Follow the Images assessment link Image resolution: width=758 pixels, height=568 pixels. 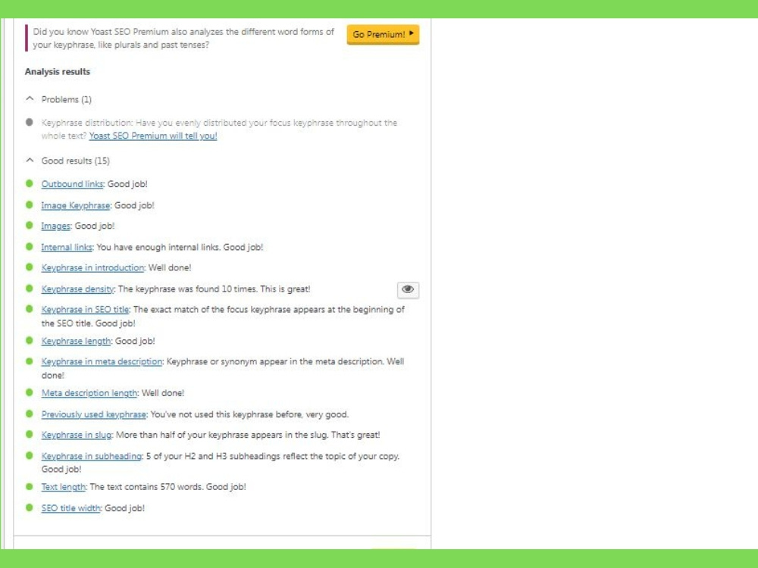tap(55, 226)
